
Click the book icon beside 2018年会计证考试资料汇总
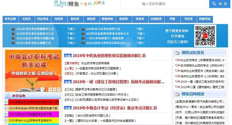[83, 29]
